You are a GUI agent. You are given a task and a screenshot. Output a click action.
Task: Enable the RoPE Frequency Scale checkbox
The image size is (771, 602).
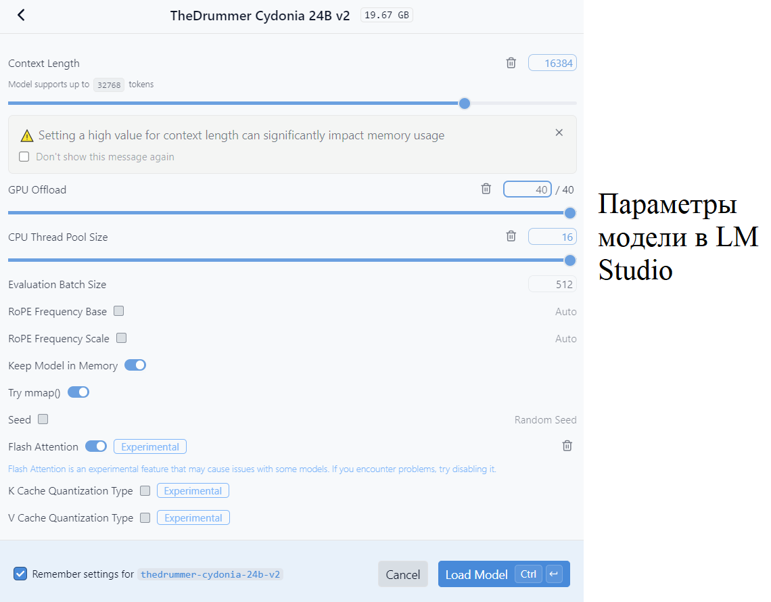pyautogui.click(x=122, y=338)
